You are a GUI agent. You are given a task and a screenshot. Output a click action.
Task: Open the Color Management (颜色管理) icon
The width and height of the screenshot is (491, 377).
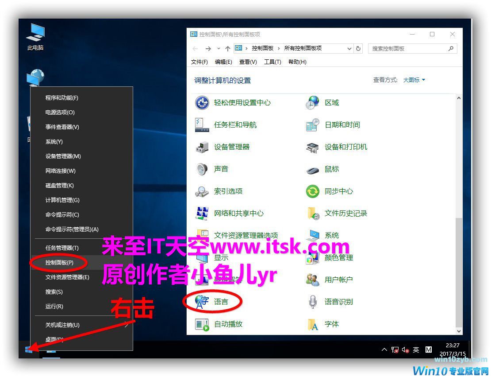[x=312, y=258]
